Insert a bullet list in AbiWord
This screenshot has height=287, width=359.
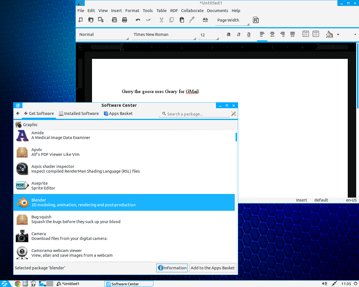coord(316,34)
